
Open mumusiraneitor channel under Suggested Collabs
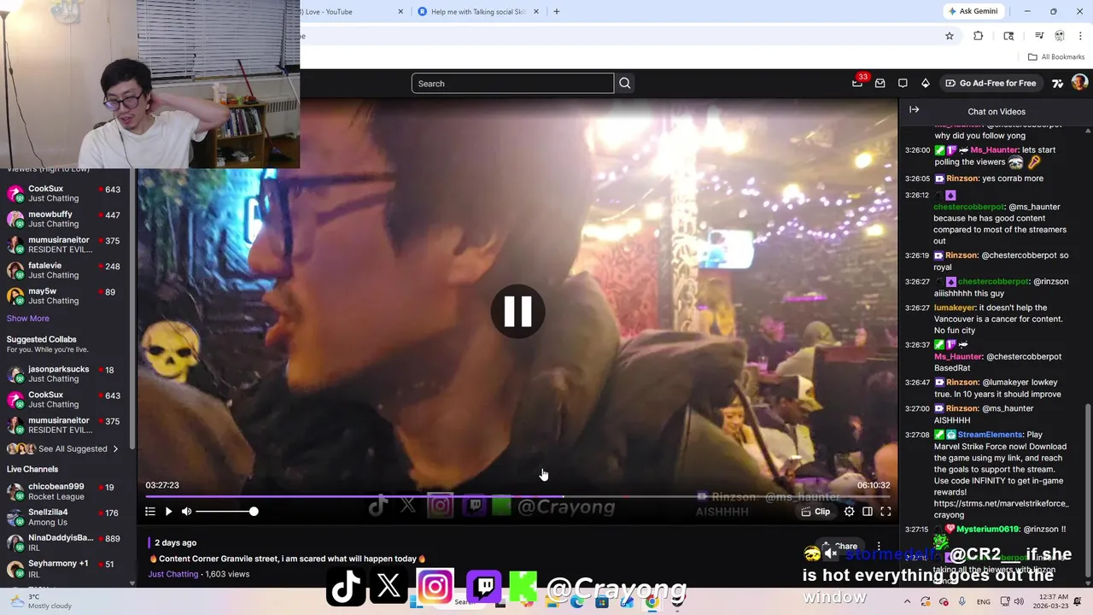pos(64,425)
